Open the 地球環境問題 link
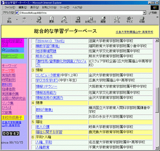Image resolution: width=160 pixels, height=151 pixels. (46, 51)
